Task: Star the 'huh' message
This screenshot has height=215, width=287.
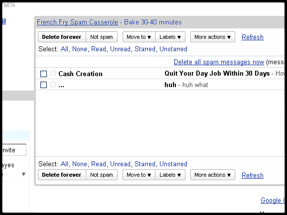Action: pyautogui.click(x=53, y=85)
